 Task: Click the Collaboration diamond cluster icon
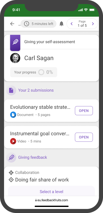11,173
